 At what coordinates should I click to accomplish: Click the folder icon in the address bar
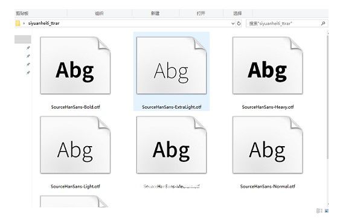coord(18,23)
